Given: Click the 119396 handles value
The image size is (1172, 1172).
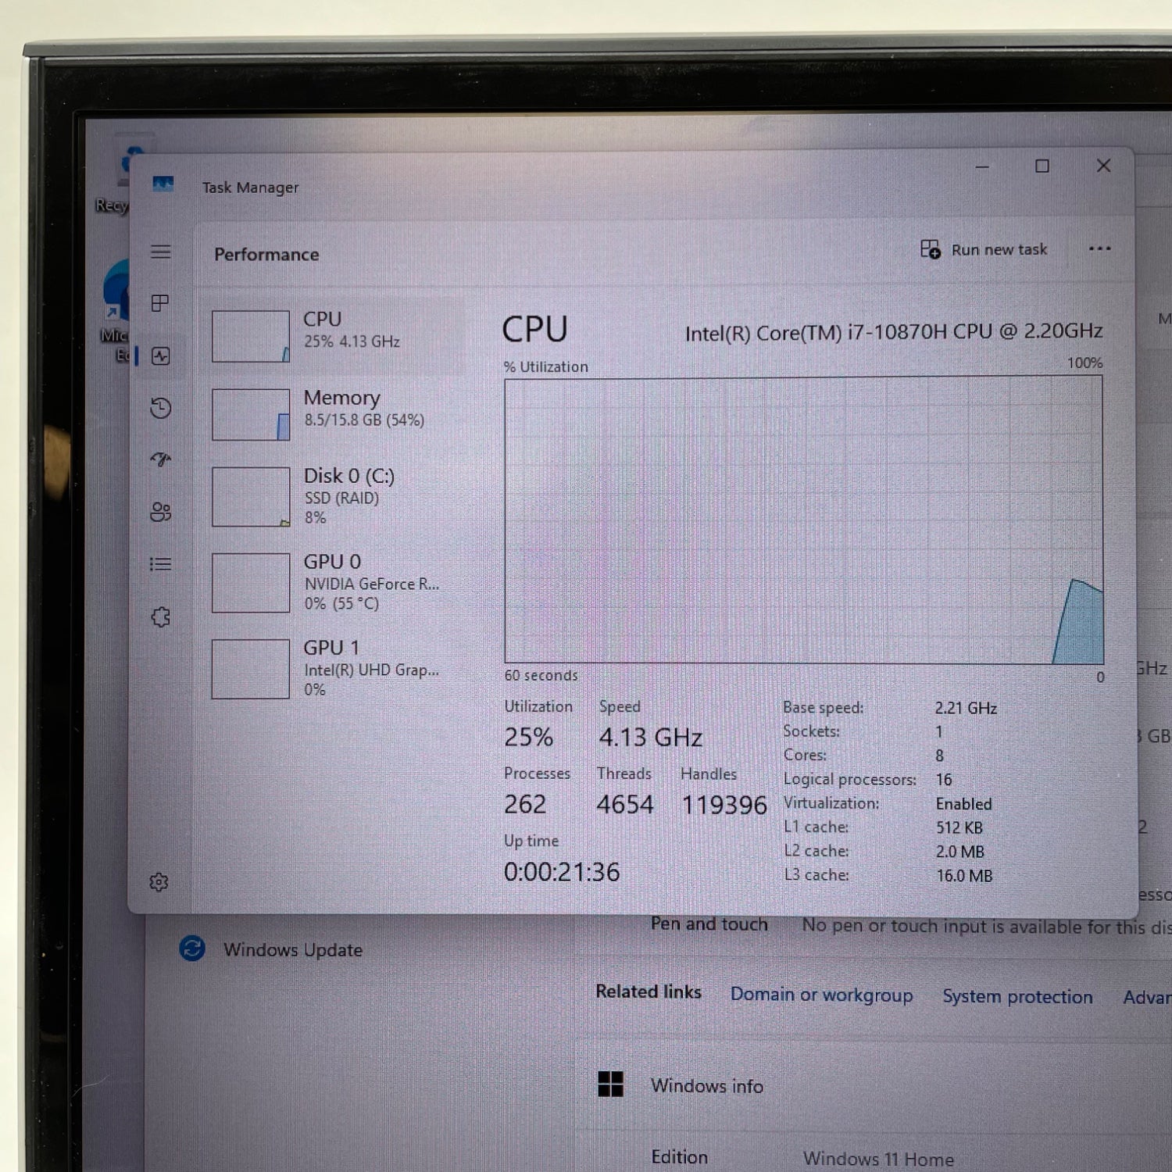Looking at the screenshot, I should [724, 805].
